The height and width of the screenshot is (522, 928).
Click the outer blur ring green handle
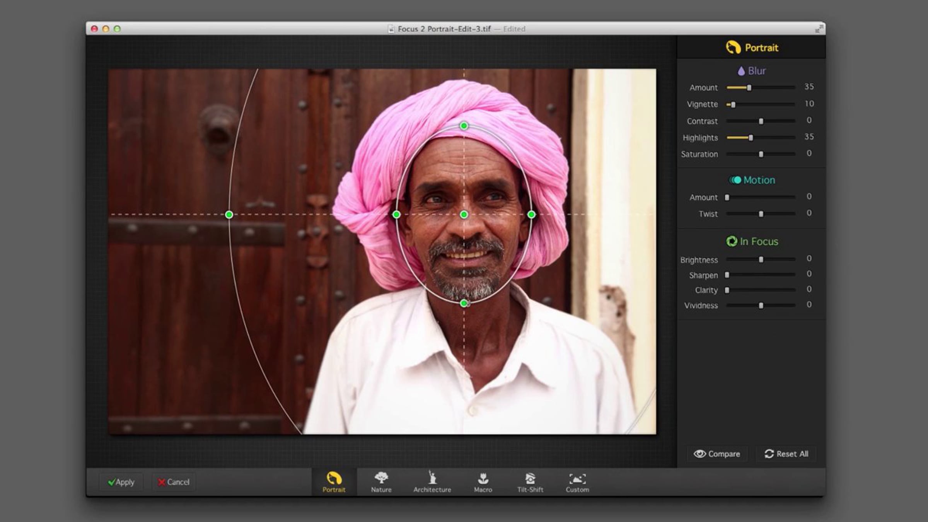point(229,215)
